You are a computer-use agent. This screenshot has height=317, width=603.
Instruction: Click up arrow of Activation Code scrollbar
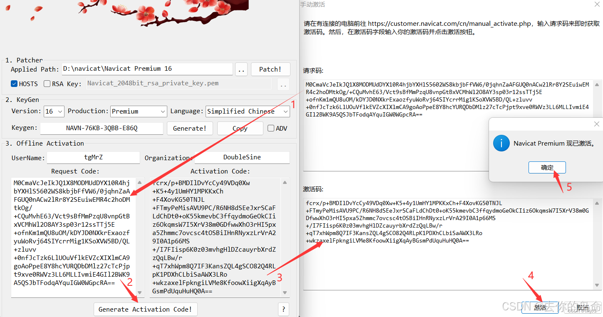tap(285, 182)
